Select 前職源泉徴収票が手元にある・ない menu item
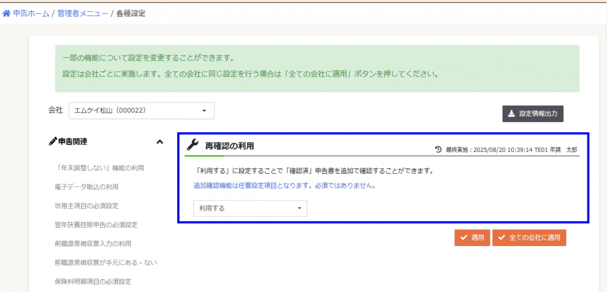The image size is (607, 297). 106,263
